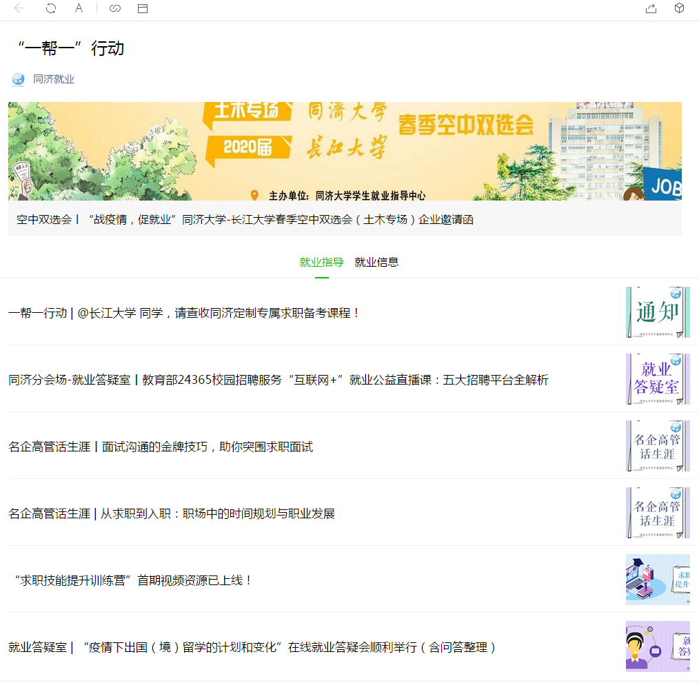Open the 同济就业 account name link

(x=54, y=79)
